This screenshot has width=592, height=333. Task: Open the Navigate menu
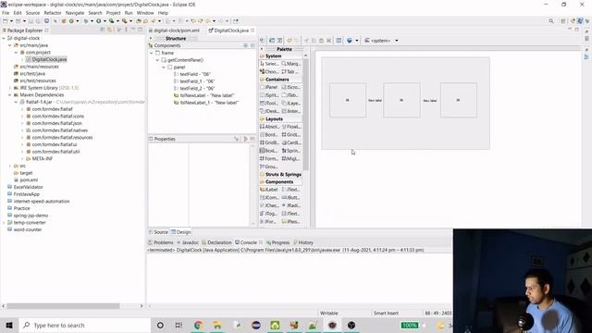pyautogui.click(x=75, y=13)
